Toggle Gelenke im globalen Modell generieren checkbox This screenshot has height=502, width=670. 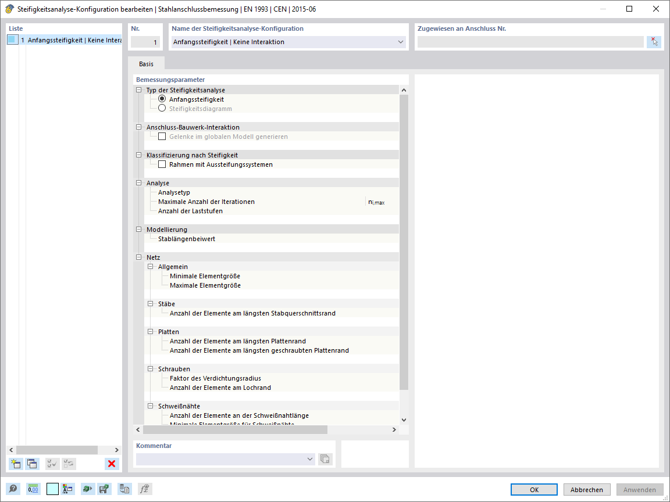point(162,137)
